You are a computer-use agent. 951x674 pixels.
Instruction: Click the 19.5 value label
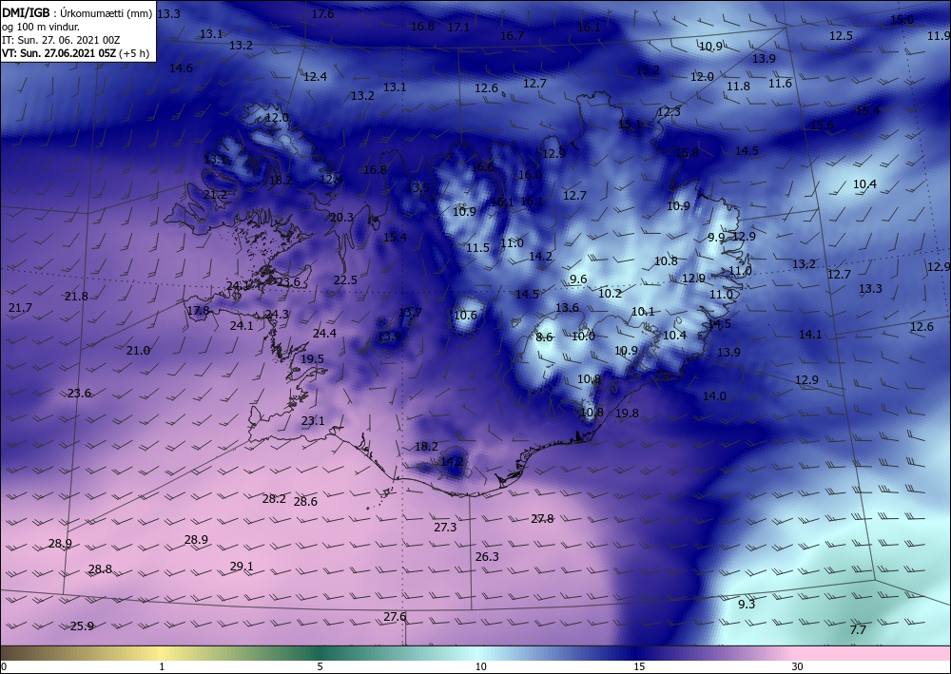tap(312, 359)
